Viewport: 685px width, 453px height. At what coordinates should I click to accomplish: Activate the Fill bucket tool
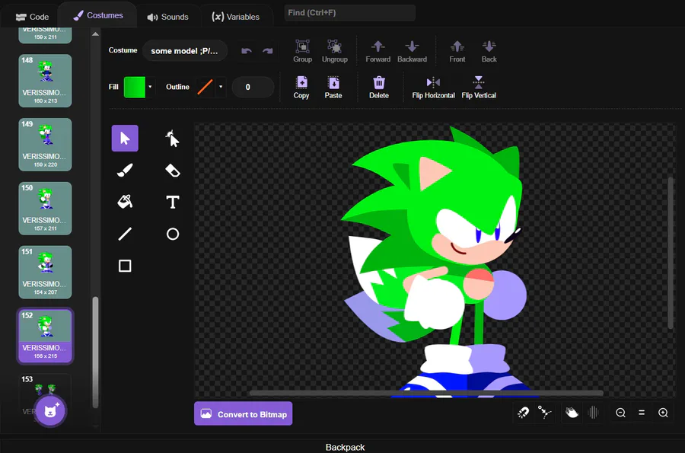coord(125,202)
